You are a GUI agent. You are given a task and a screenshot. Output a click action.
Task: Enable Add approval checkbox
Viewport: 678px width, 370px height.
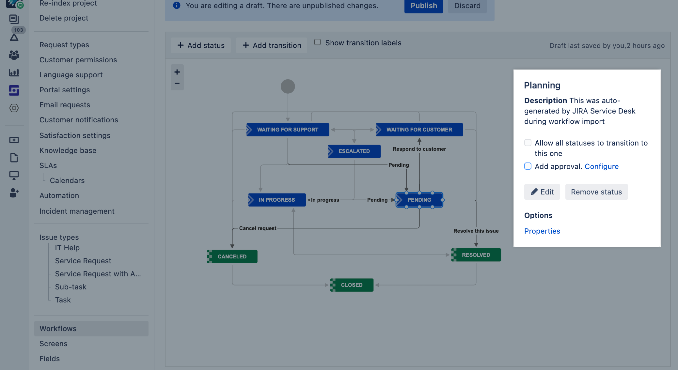click(x=528, y=166)
